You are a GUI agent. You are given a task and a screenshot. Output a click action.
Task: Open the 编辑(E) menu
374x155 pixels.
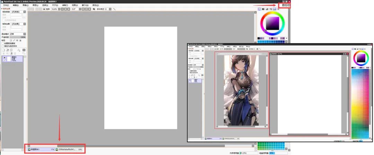pyautogui.click(x=16, y=5)
